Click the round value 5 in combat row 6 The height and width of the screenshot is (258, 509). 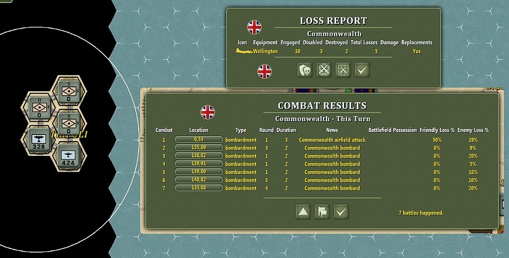pyautogui.click(x=266, y=180)
